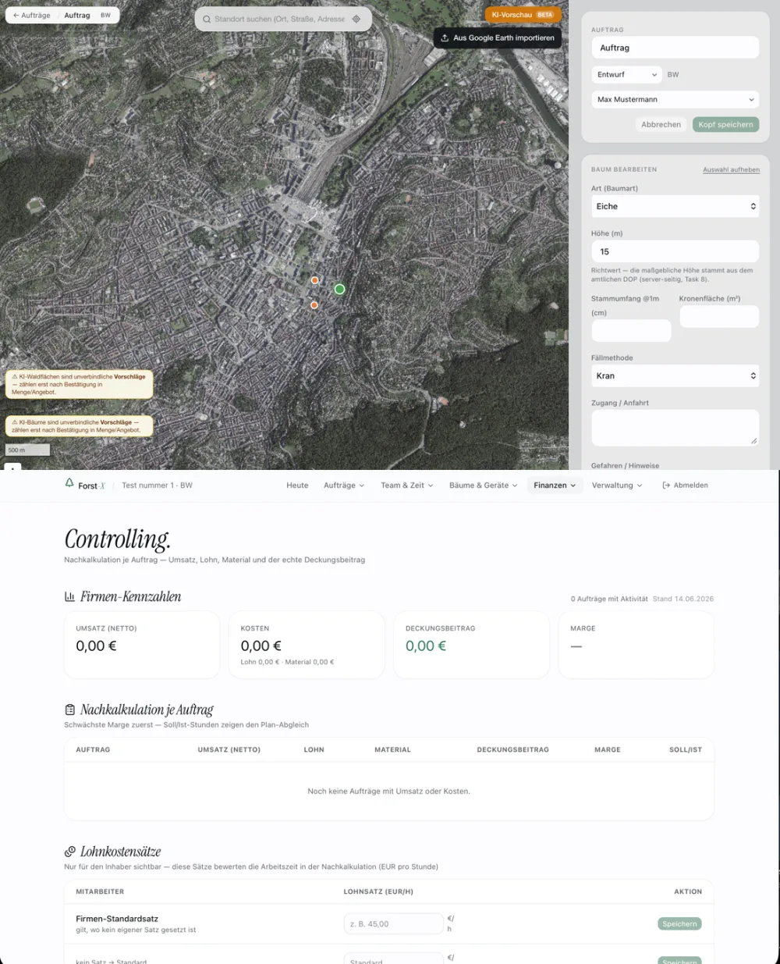Image resolution: width=780 pixels, height=964 pixels.
Task: Click Kopf speichern button
Action: [725, 125]
